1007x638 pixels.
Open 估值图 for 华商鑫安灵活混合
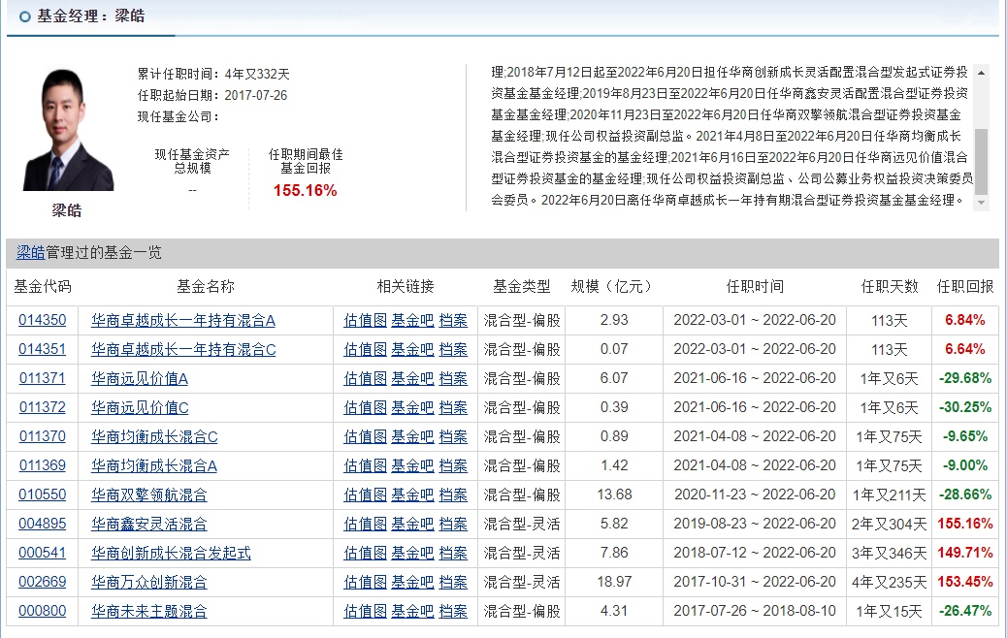[x=365, y=524]
